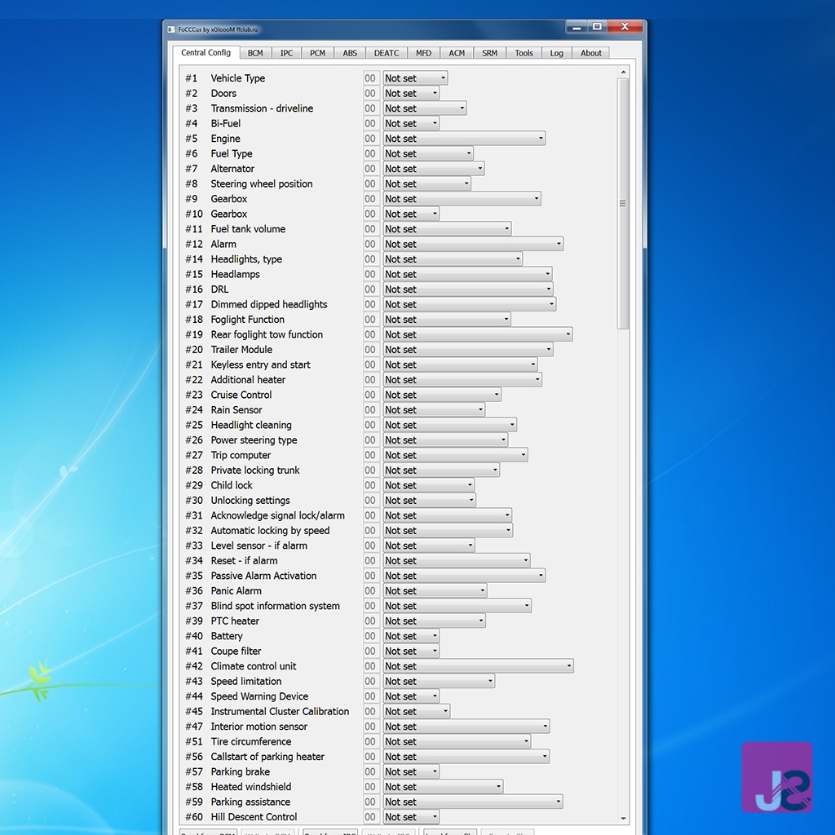
Task: Switch to the Tools tab
Action: [x=524, y=53]
